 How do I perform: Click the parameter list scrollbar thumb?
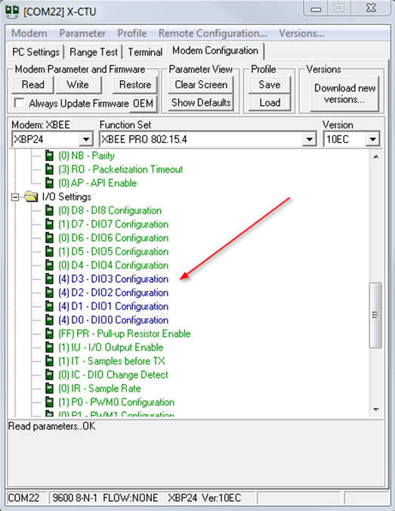[375, 315]
